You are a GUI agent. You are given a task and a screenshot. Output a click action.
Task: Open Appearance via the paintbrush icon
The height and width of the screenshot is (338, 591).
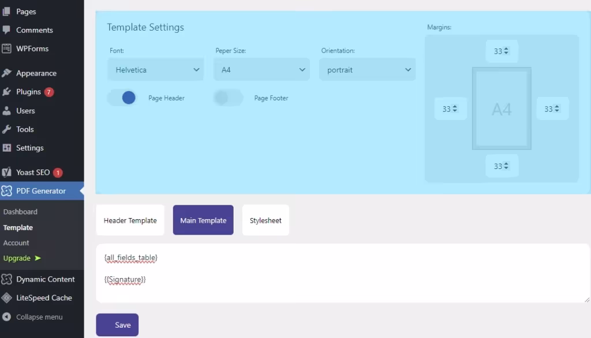click(x=7, y=73)
